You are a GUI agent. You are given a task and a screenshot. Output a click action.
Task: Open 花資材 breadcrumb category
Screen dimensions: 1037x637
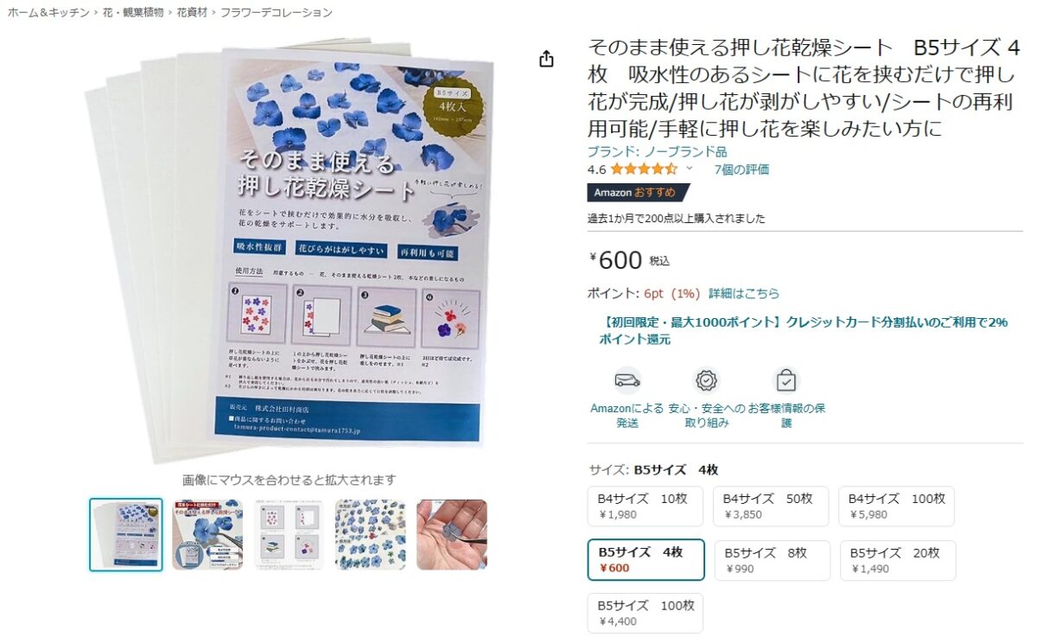tap(191, 12)
